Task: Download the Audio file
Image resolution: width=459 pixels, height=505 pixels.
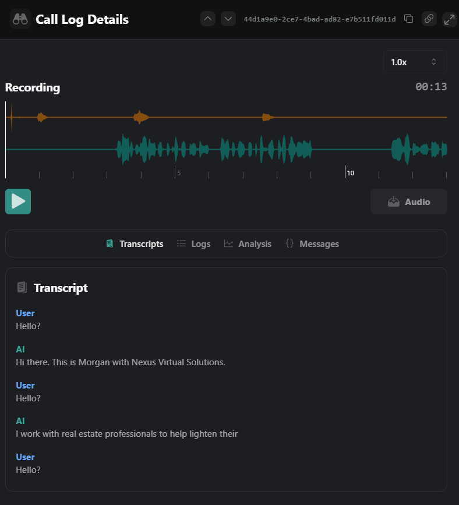Action: pos(409,202)
